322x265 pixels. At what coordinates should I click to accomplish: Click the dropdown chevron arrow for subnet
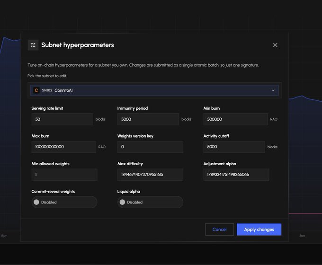tap(273, 90)
